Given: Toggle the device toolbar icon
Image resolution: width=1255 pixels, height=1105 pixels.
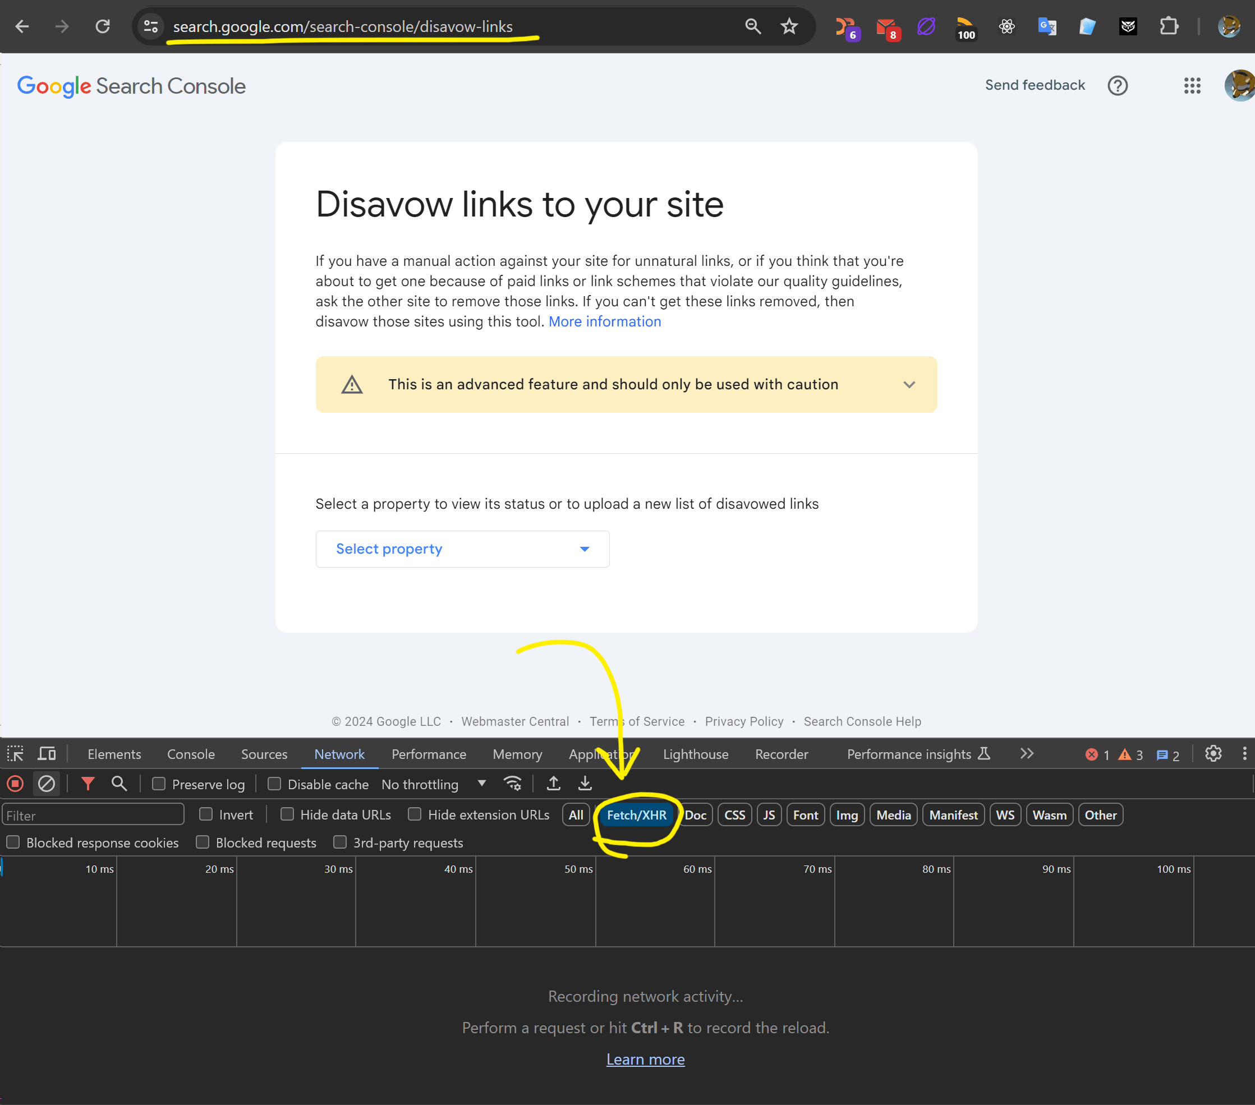Looking at the screenshot, I should 47,754.
